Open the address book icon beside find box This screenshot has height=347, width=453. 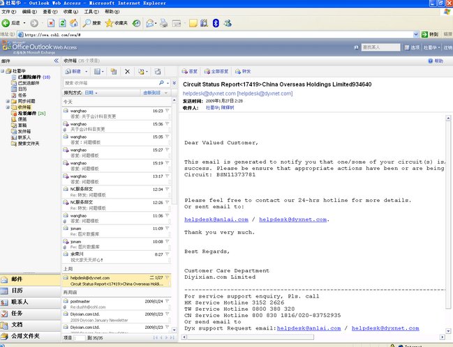[x=356, y=47]
